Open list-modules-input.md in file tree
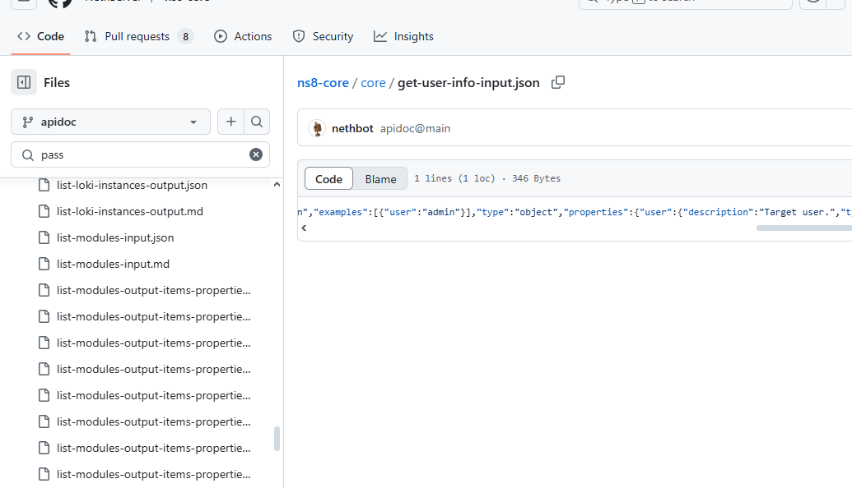This screenshot has height=488, width=852. 113,264
